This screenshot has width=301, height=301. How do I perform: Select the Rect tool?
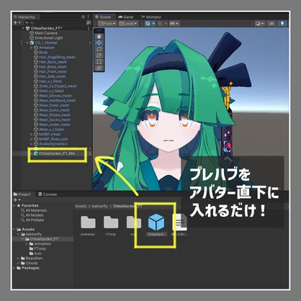coord(99,62)
